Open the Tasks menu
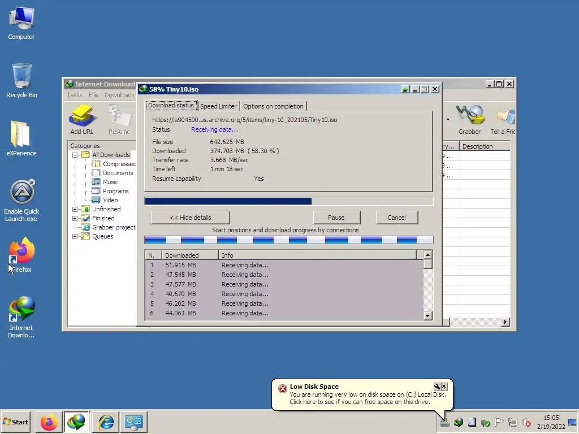This screenshot has height=434, width=579. pos(75,95)
